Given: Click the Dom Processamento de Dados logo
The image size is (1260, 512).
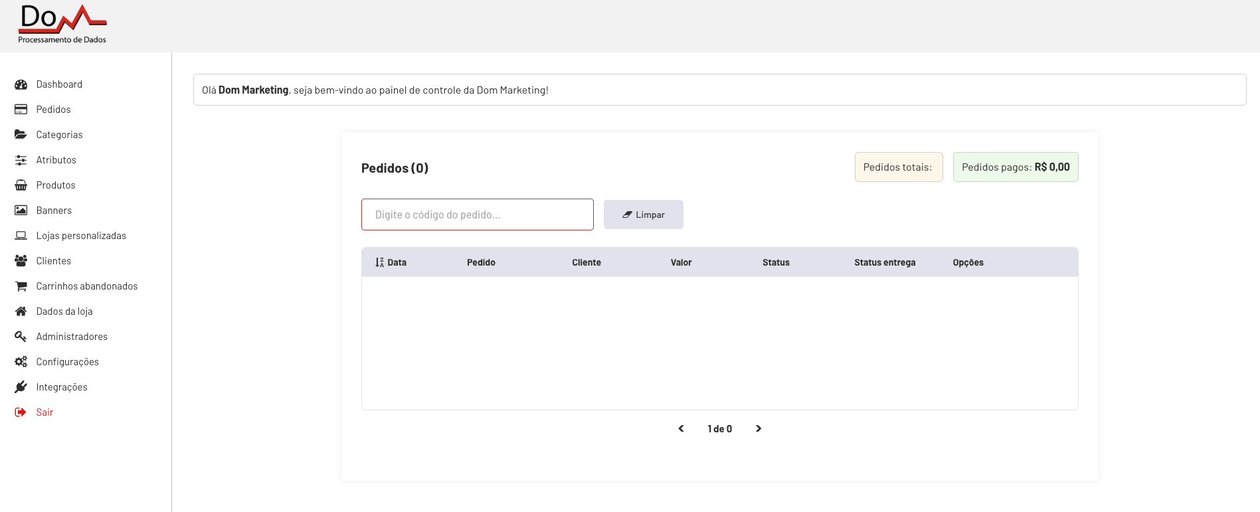Looking at the screenshot, I should click(62, 25).
